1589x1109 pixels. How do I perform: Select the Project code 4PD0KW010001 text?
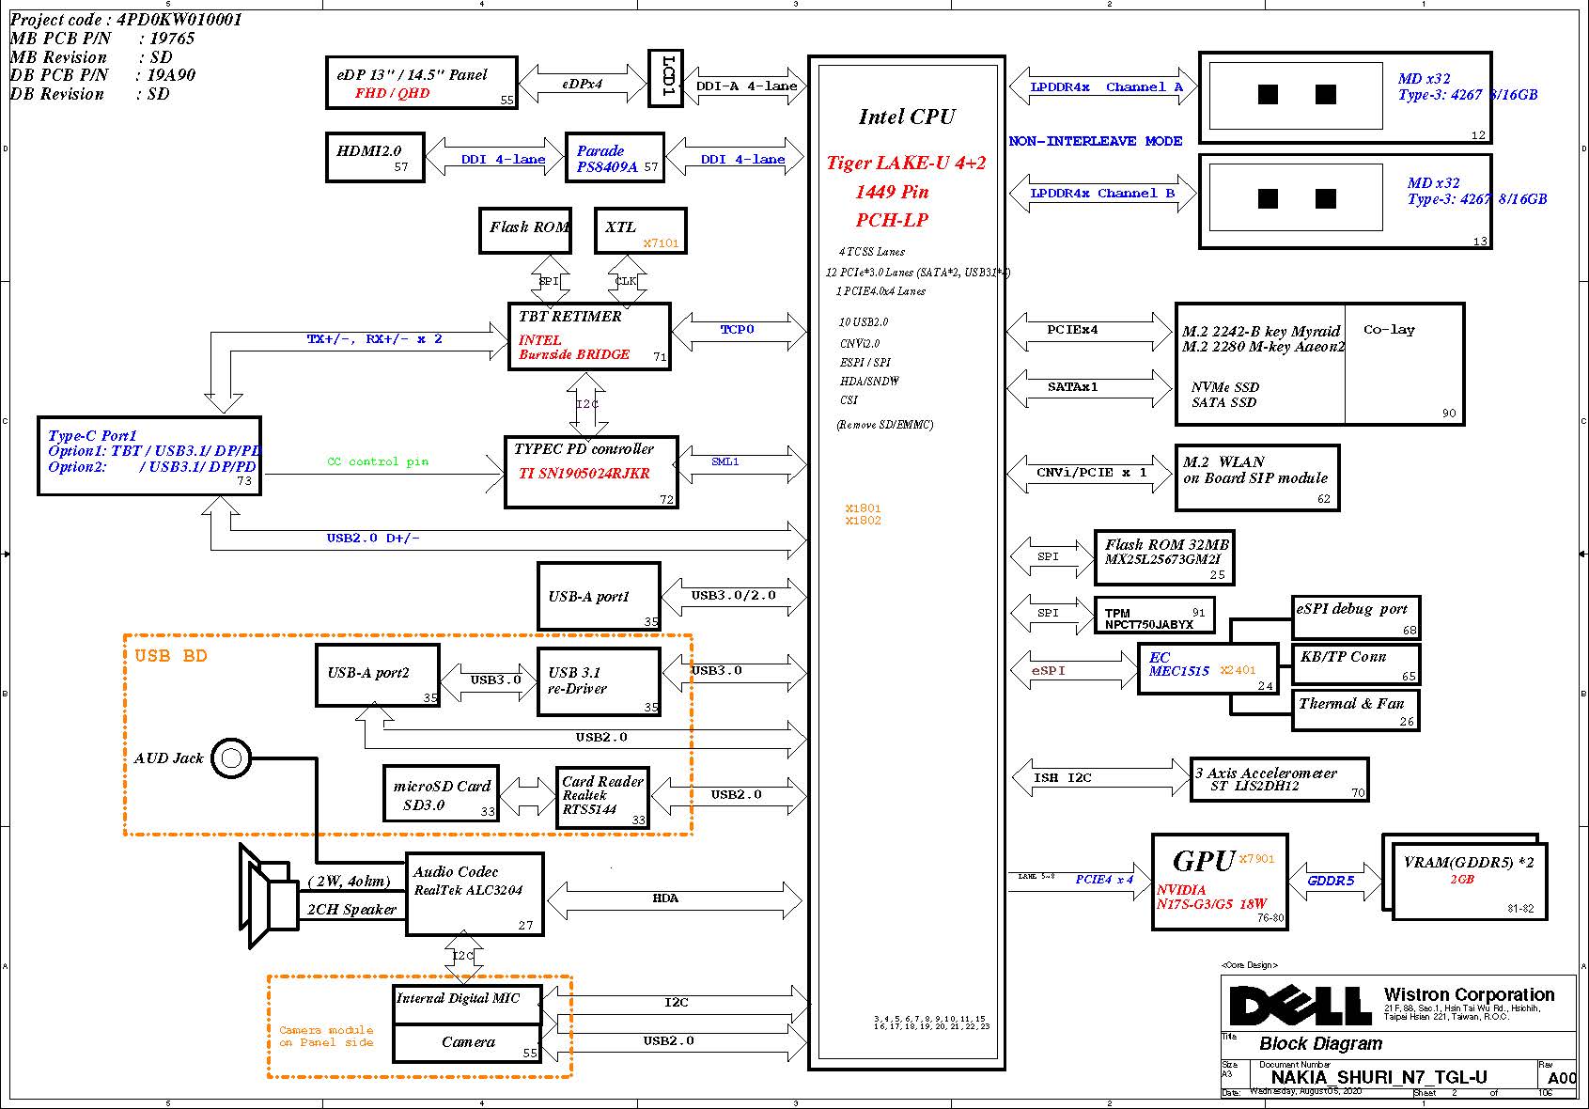coord(126,20)
